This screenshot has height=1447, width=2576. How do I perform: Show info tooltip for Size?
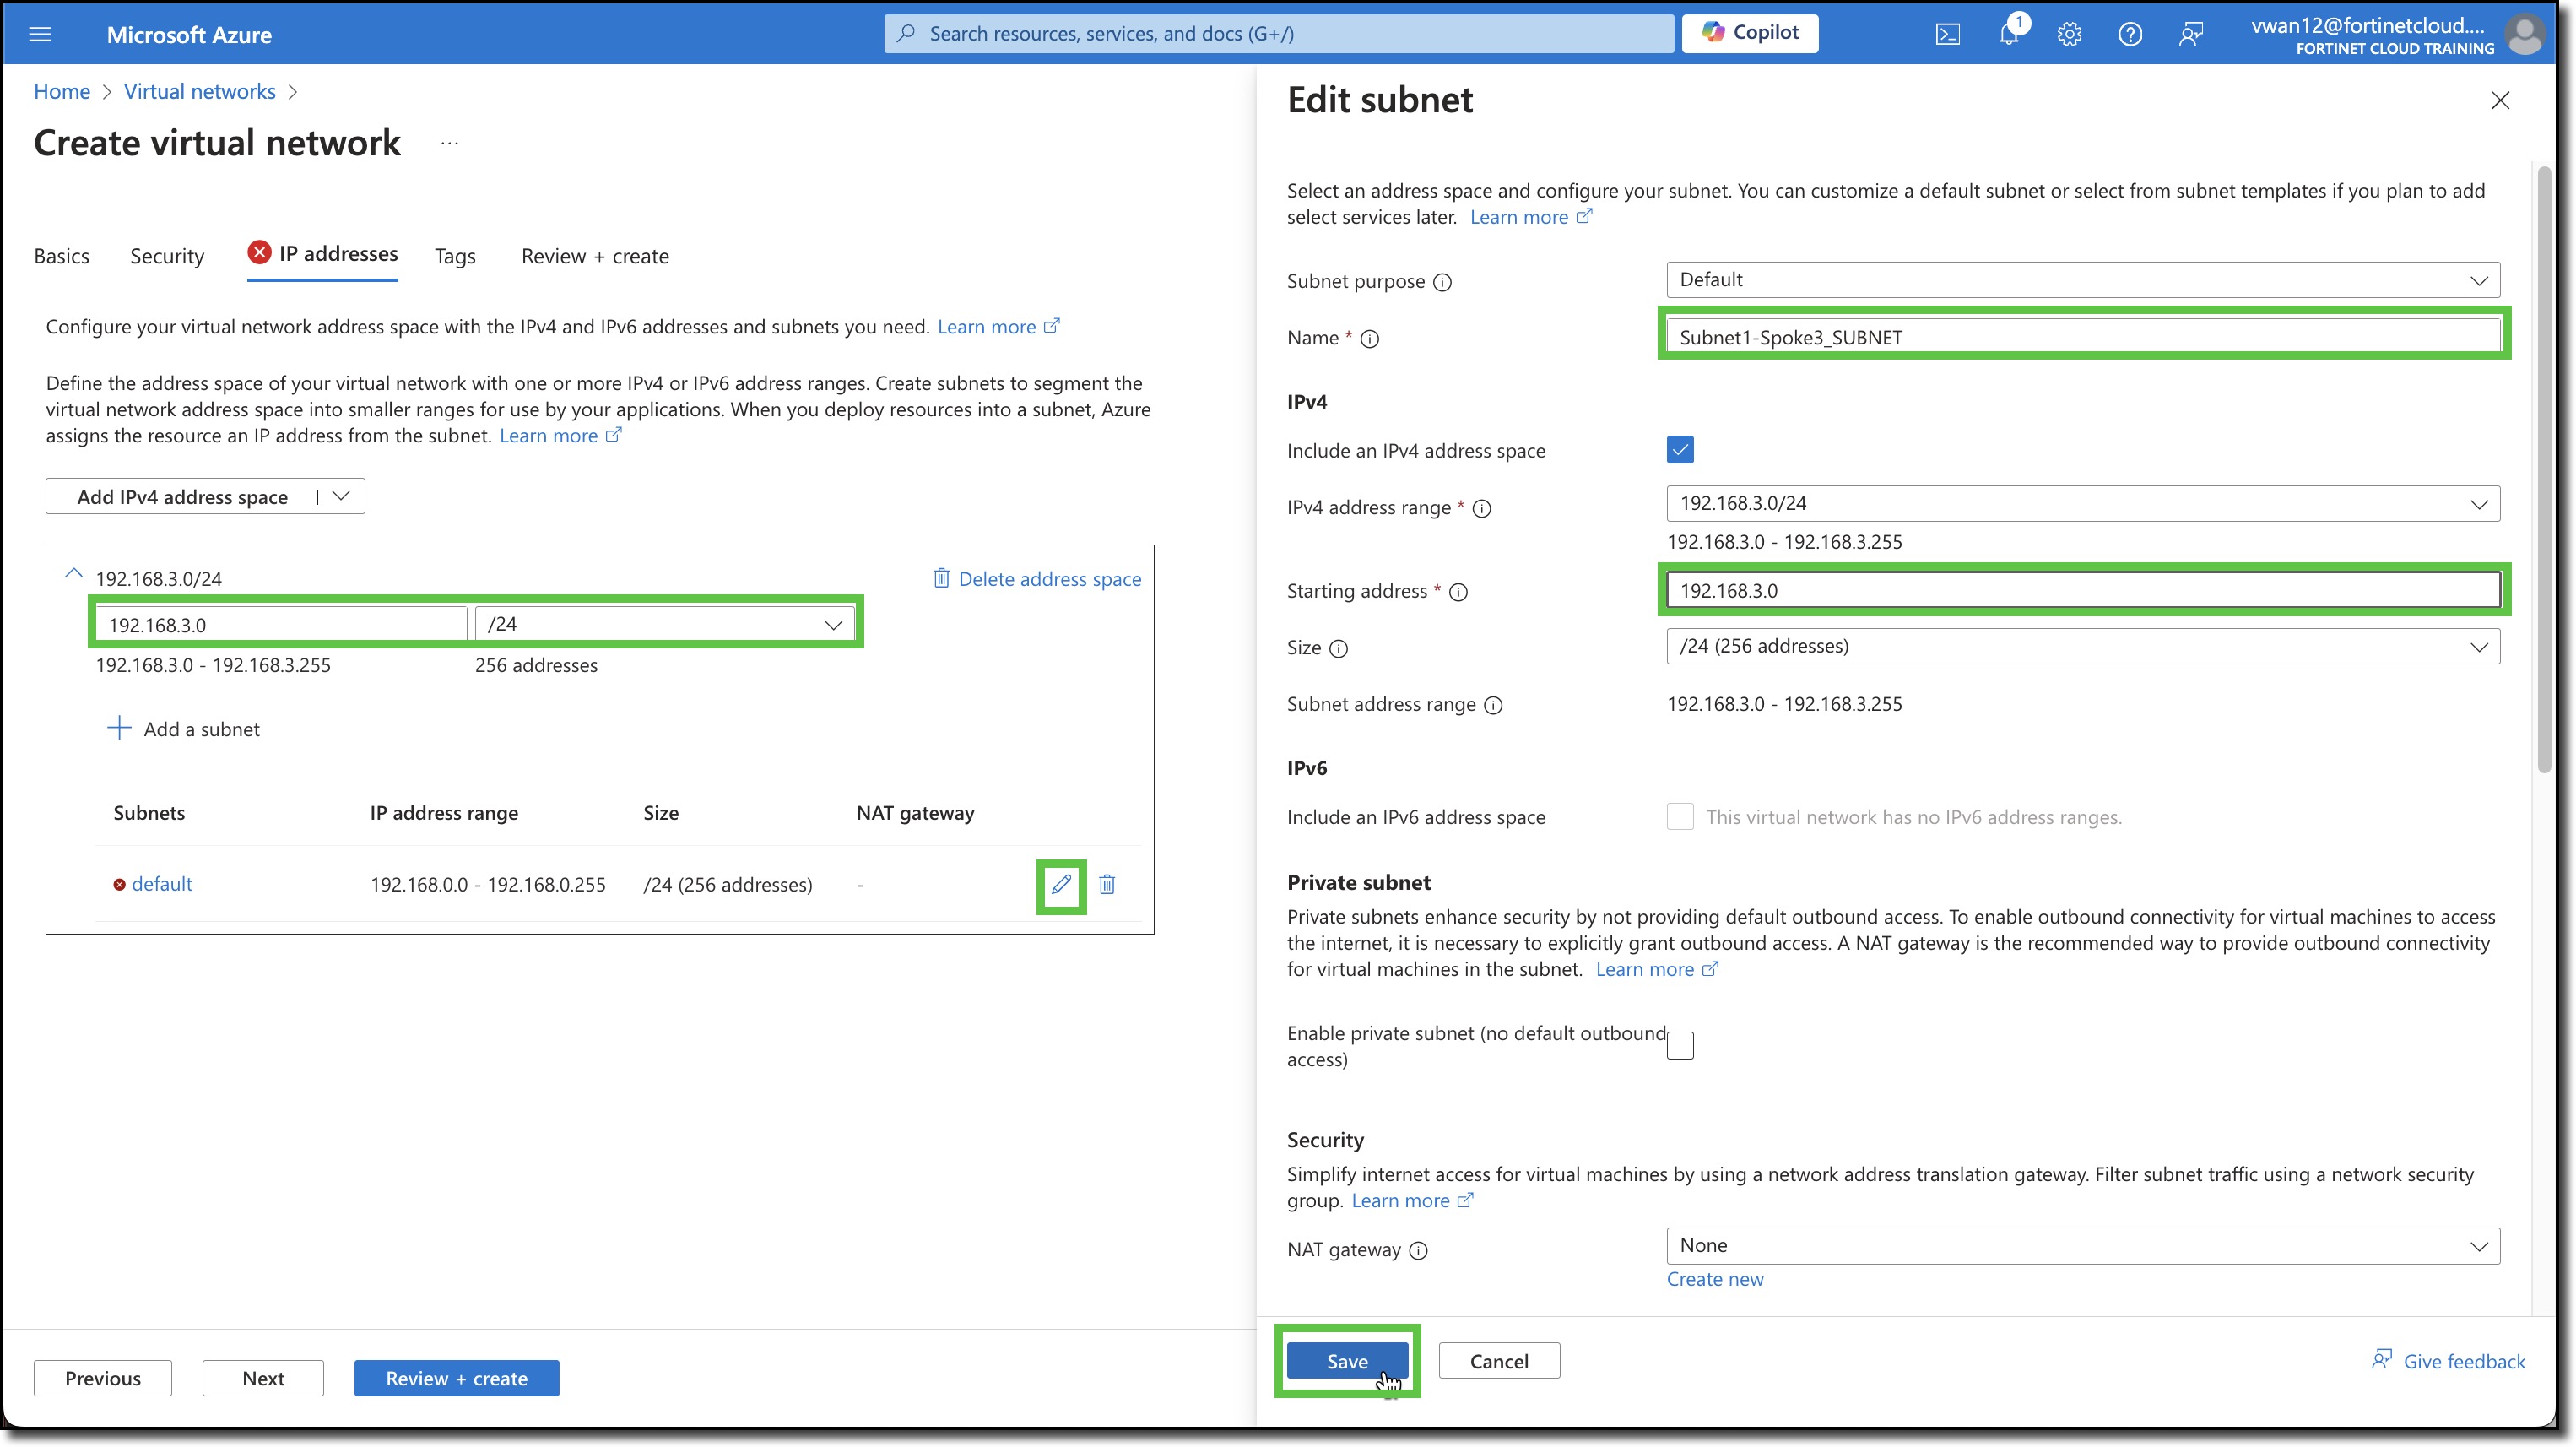click(x=1339, y=649)
